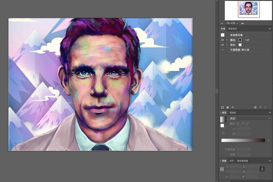
Task: Toggle the constrain width and height proportions link
Action: [262, 169]
